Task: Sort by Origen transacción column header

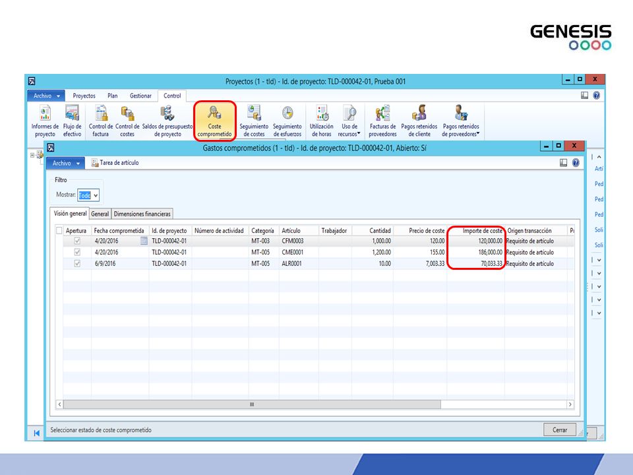Action: tap(535, 231)
